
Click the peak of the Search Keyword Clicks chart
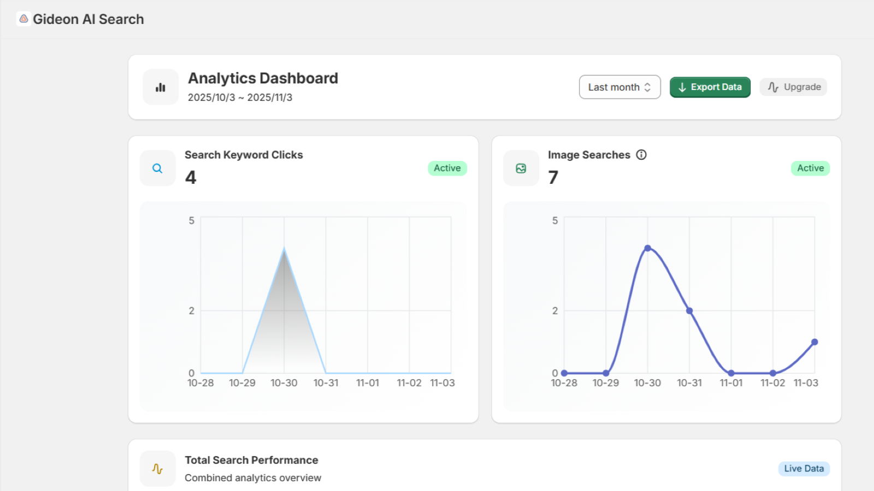pyautogui.click(x=284, y=249)
